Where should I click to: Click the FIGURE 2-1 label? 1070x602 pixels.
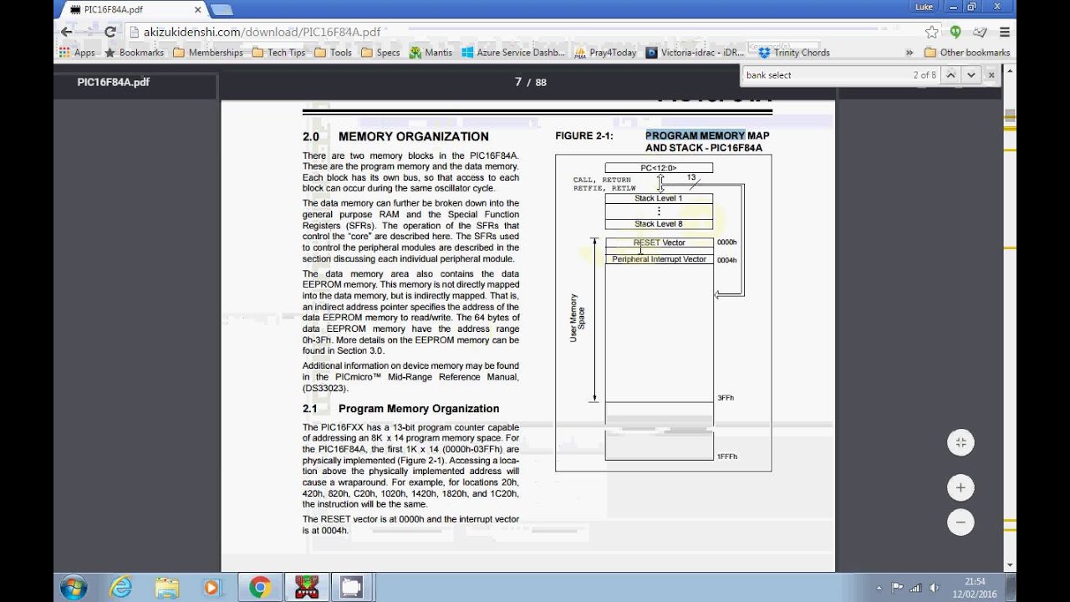pyautogui.click(x=583, y=135)
